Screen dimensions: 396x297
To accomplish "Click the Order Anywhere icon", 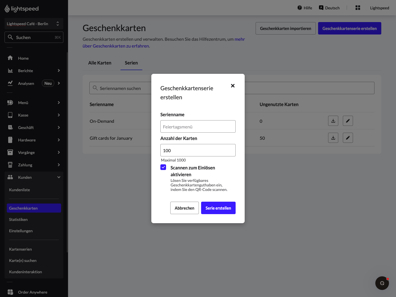I will tap(10, 292).
